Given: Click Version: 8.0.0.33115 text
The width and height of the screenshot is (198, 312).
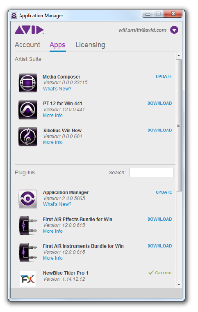Looking at the screenshot, I should coord(65,83).
